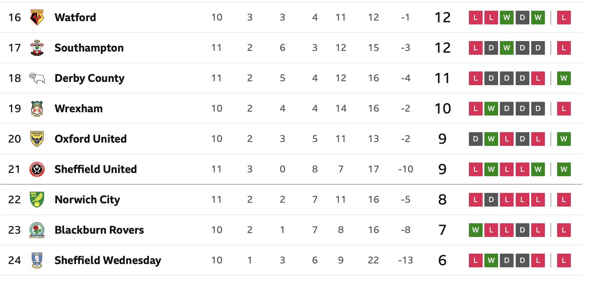Screen dimensions: 592x281
Task: Click the Wrexham club crest
Action: pyautogui.click(x=37, y=109)
